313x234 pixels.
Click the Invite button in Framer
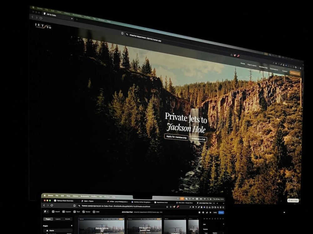point(215,212)
